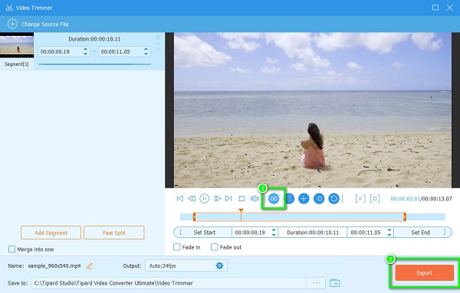Click the file name sample_960x540.mp4
This screenshot has width=460, height=293.
pyautogui.click(x=54, y=266)
